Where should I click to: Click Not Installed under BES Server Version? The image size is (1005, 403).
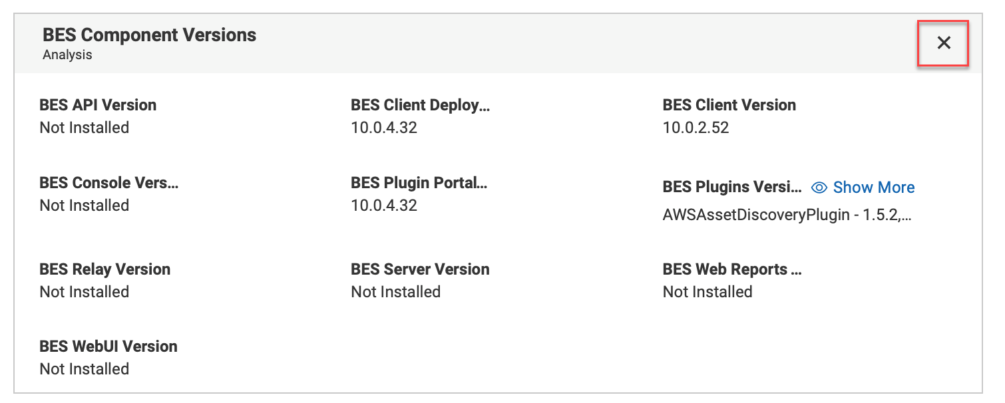click(395, 292)
